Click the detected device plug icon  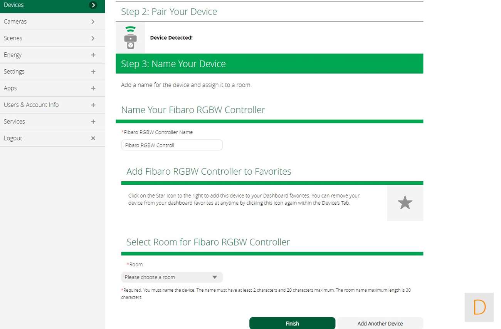(x=130, y=38)
